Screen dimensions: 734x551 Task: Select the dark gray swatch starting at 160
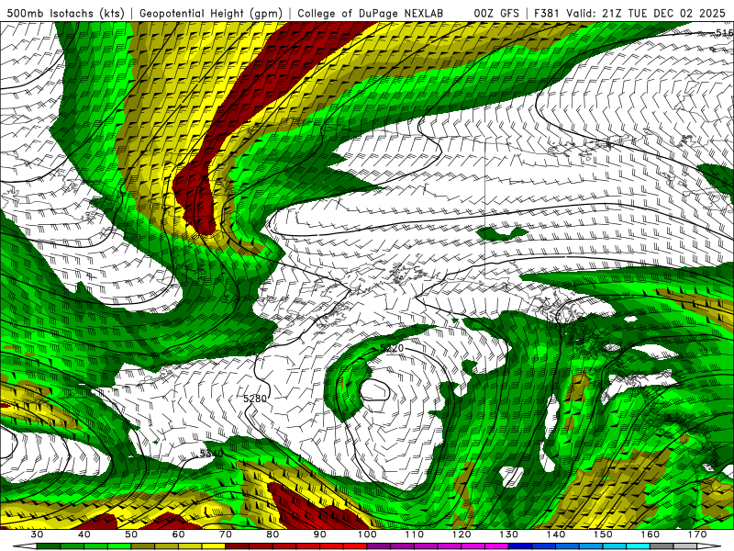coord(662,546)
